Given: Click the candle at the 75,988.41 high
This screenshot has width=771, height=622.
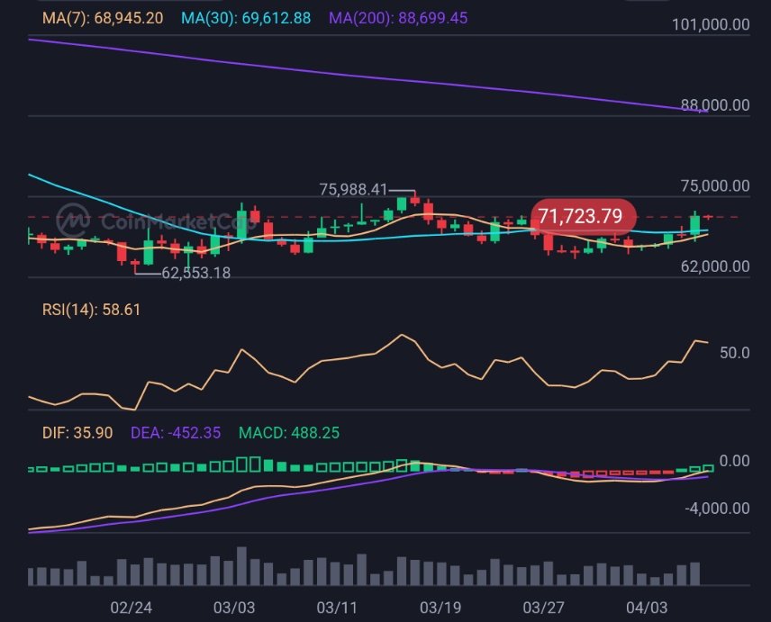Looking at the screenshot, I should point(415,199).
